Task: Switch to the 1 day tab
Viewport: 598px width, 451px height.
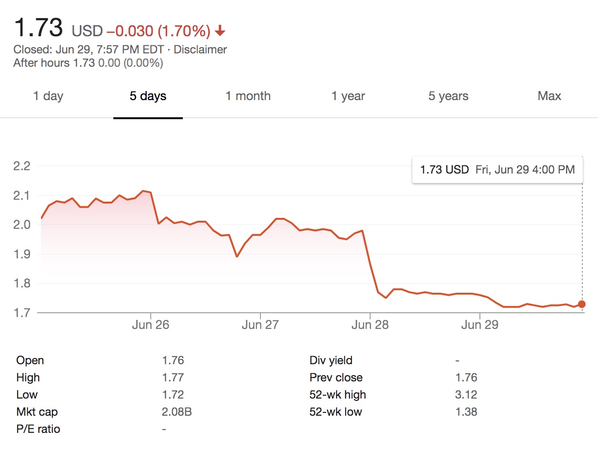Action: tap(48, 96)
